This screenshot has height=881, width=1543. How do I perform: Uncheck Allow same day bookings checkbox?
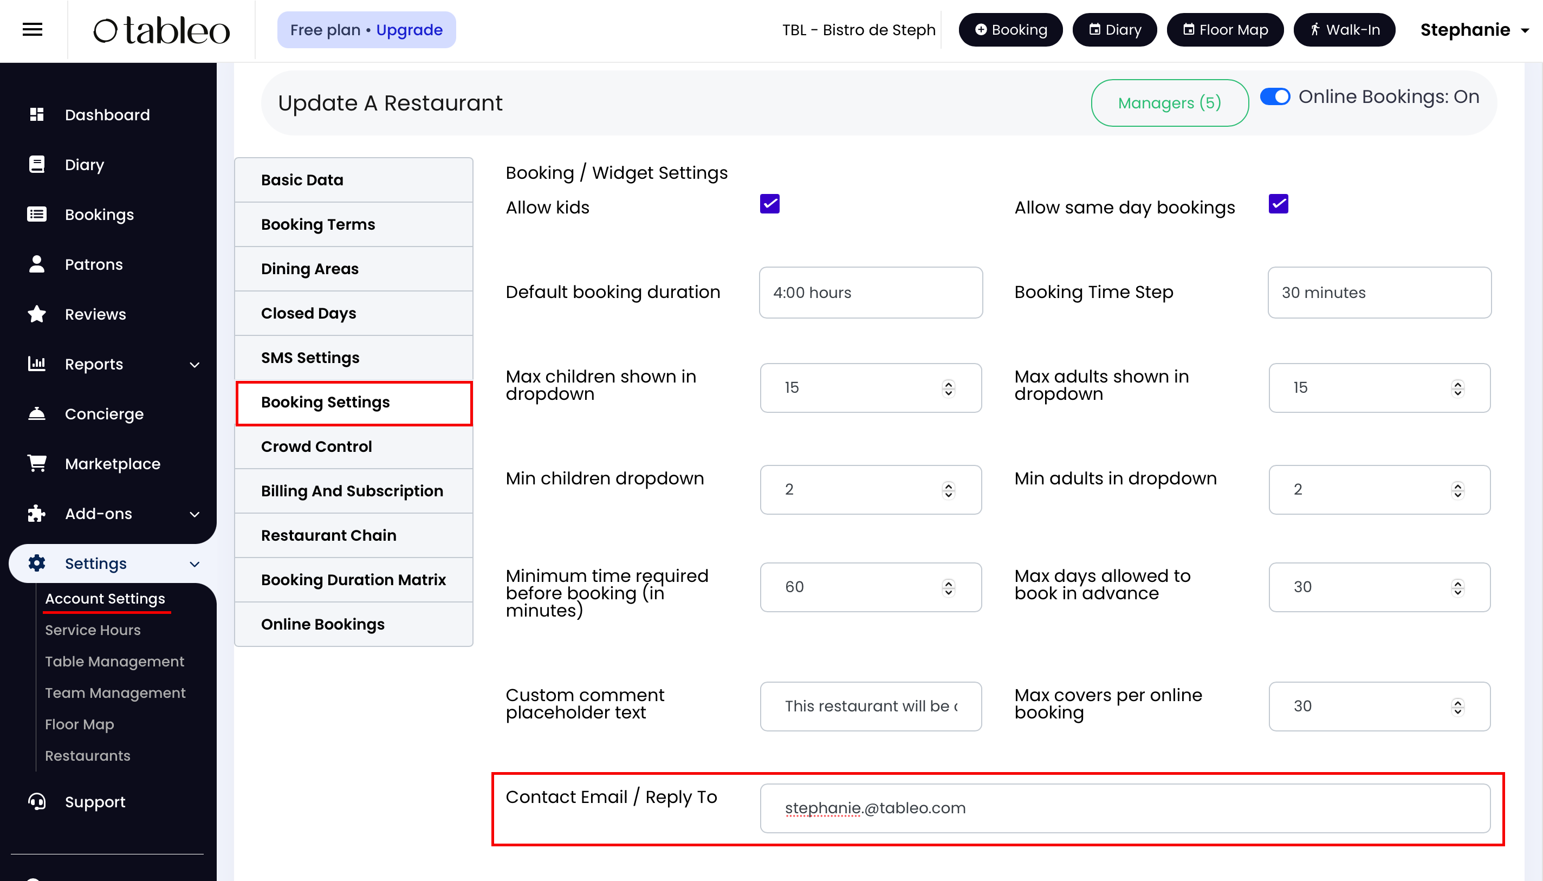pyautogui.click(x=1278, y=204)
